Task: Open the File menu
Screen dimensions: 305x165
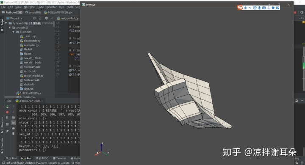Action: pyautogui.click(x=3, y=7)
